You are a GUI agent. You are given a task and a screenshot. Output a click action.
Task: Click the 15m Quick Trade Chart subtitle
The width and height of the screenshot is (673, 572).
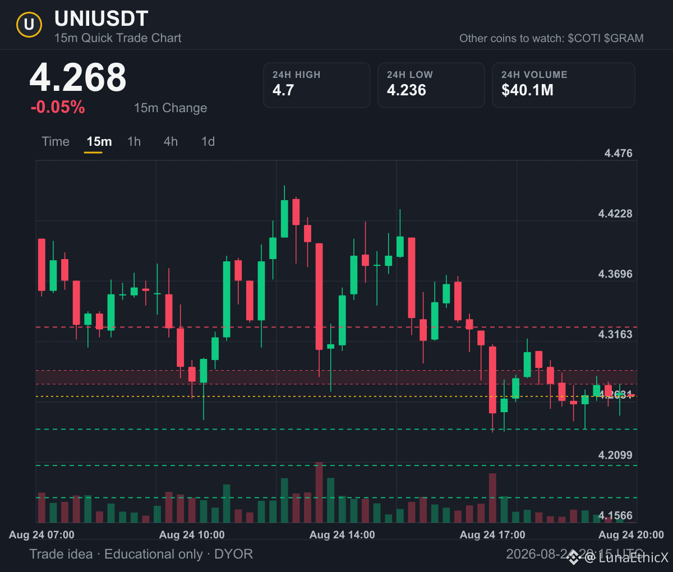click(118, 38)
